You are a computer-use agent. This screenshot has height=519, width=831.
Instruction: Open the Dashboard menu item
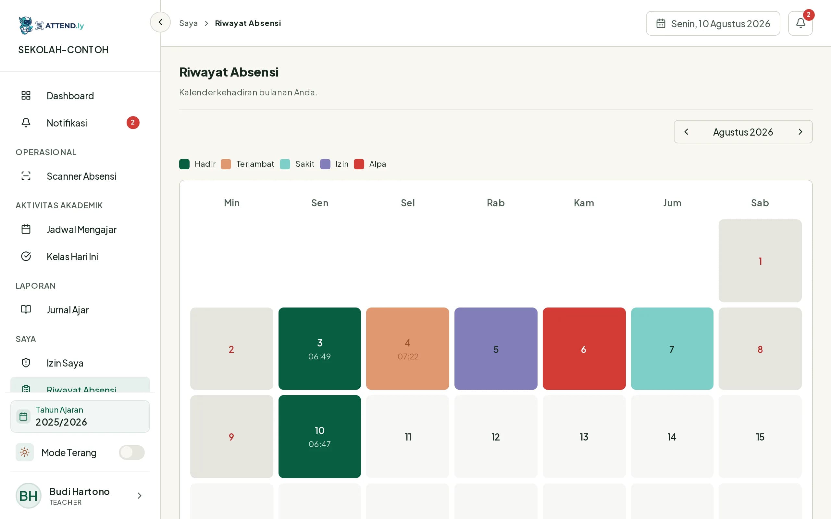pyautogui.click(x=80, y=95)
